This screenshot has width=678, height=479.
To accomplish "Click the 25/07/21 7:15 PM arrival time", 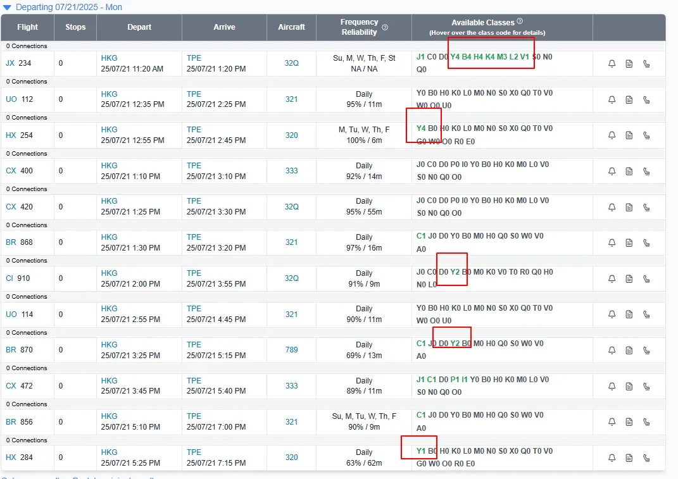I will [217, 463].
